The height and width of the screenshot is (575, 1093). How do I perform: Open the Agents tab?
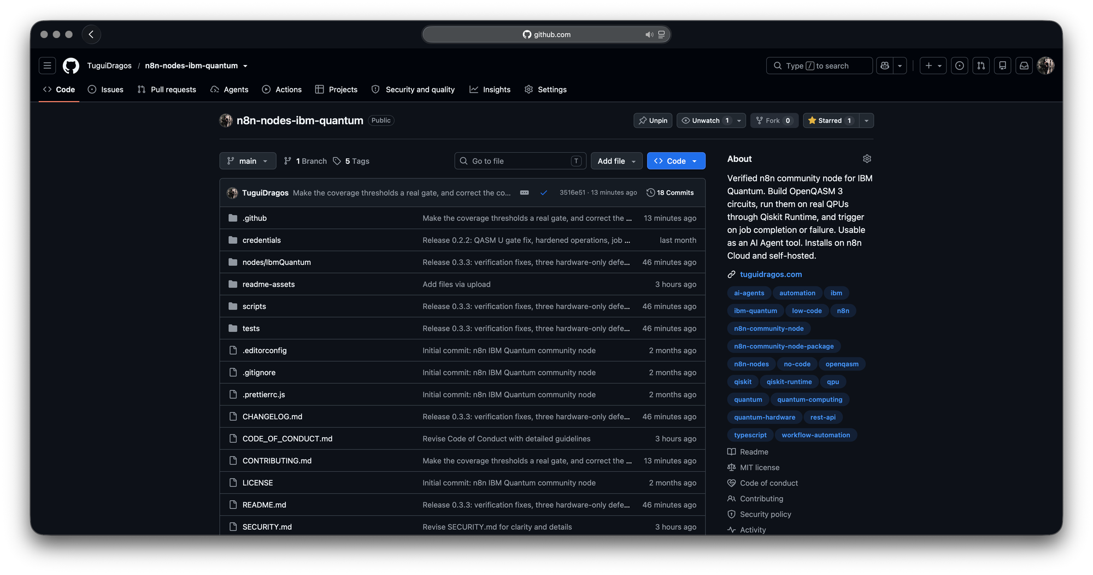tap(230, 90)
